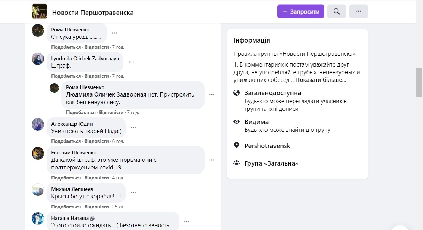Viewport: 423px width, 230px height.
Task: Open options for Рома Шевченко's first comment
Action: [x=114, y=33]
